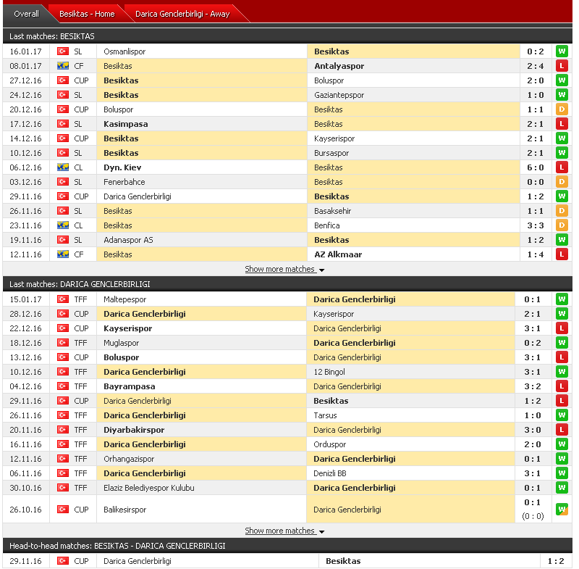This screenshot has width=579, height=569.
Task: Select Bursaspor team name
Action: pyautogui.click(x=331, y=154)
